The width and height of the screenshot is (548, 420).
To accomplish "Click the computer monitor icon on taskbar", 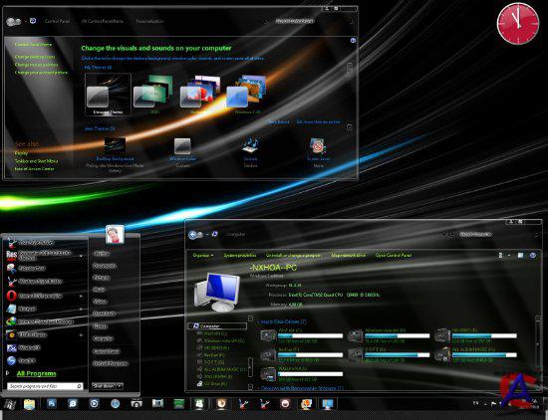I will tap(328, 404).
